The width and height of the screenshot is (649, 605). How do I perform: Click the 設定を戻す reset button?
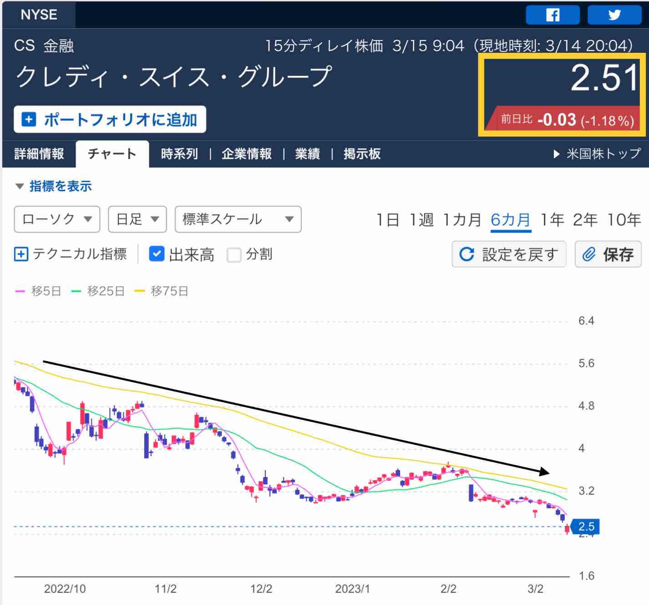pos(509,254)
